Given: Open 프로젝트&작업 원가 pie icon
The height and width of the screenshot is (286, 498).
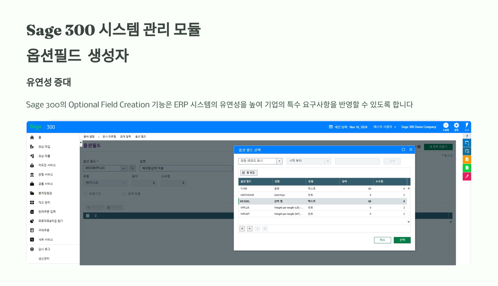Looking at the screenshot, I should coord(32,221).
